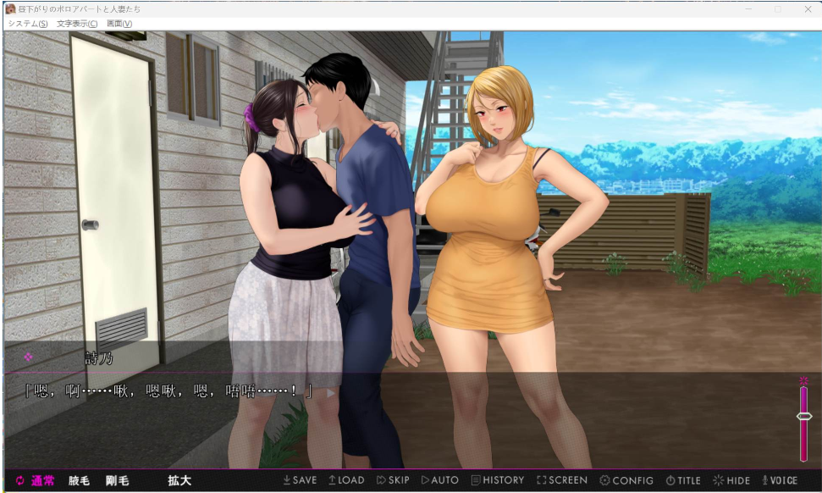Replay VOICE line
822x493 pixels.
[780, 480]
